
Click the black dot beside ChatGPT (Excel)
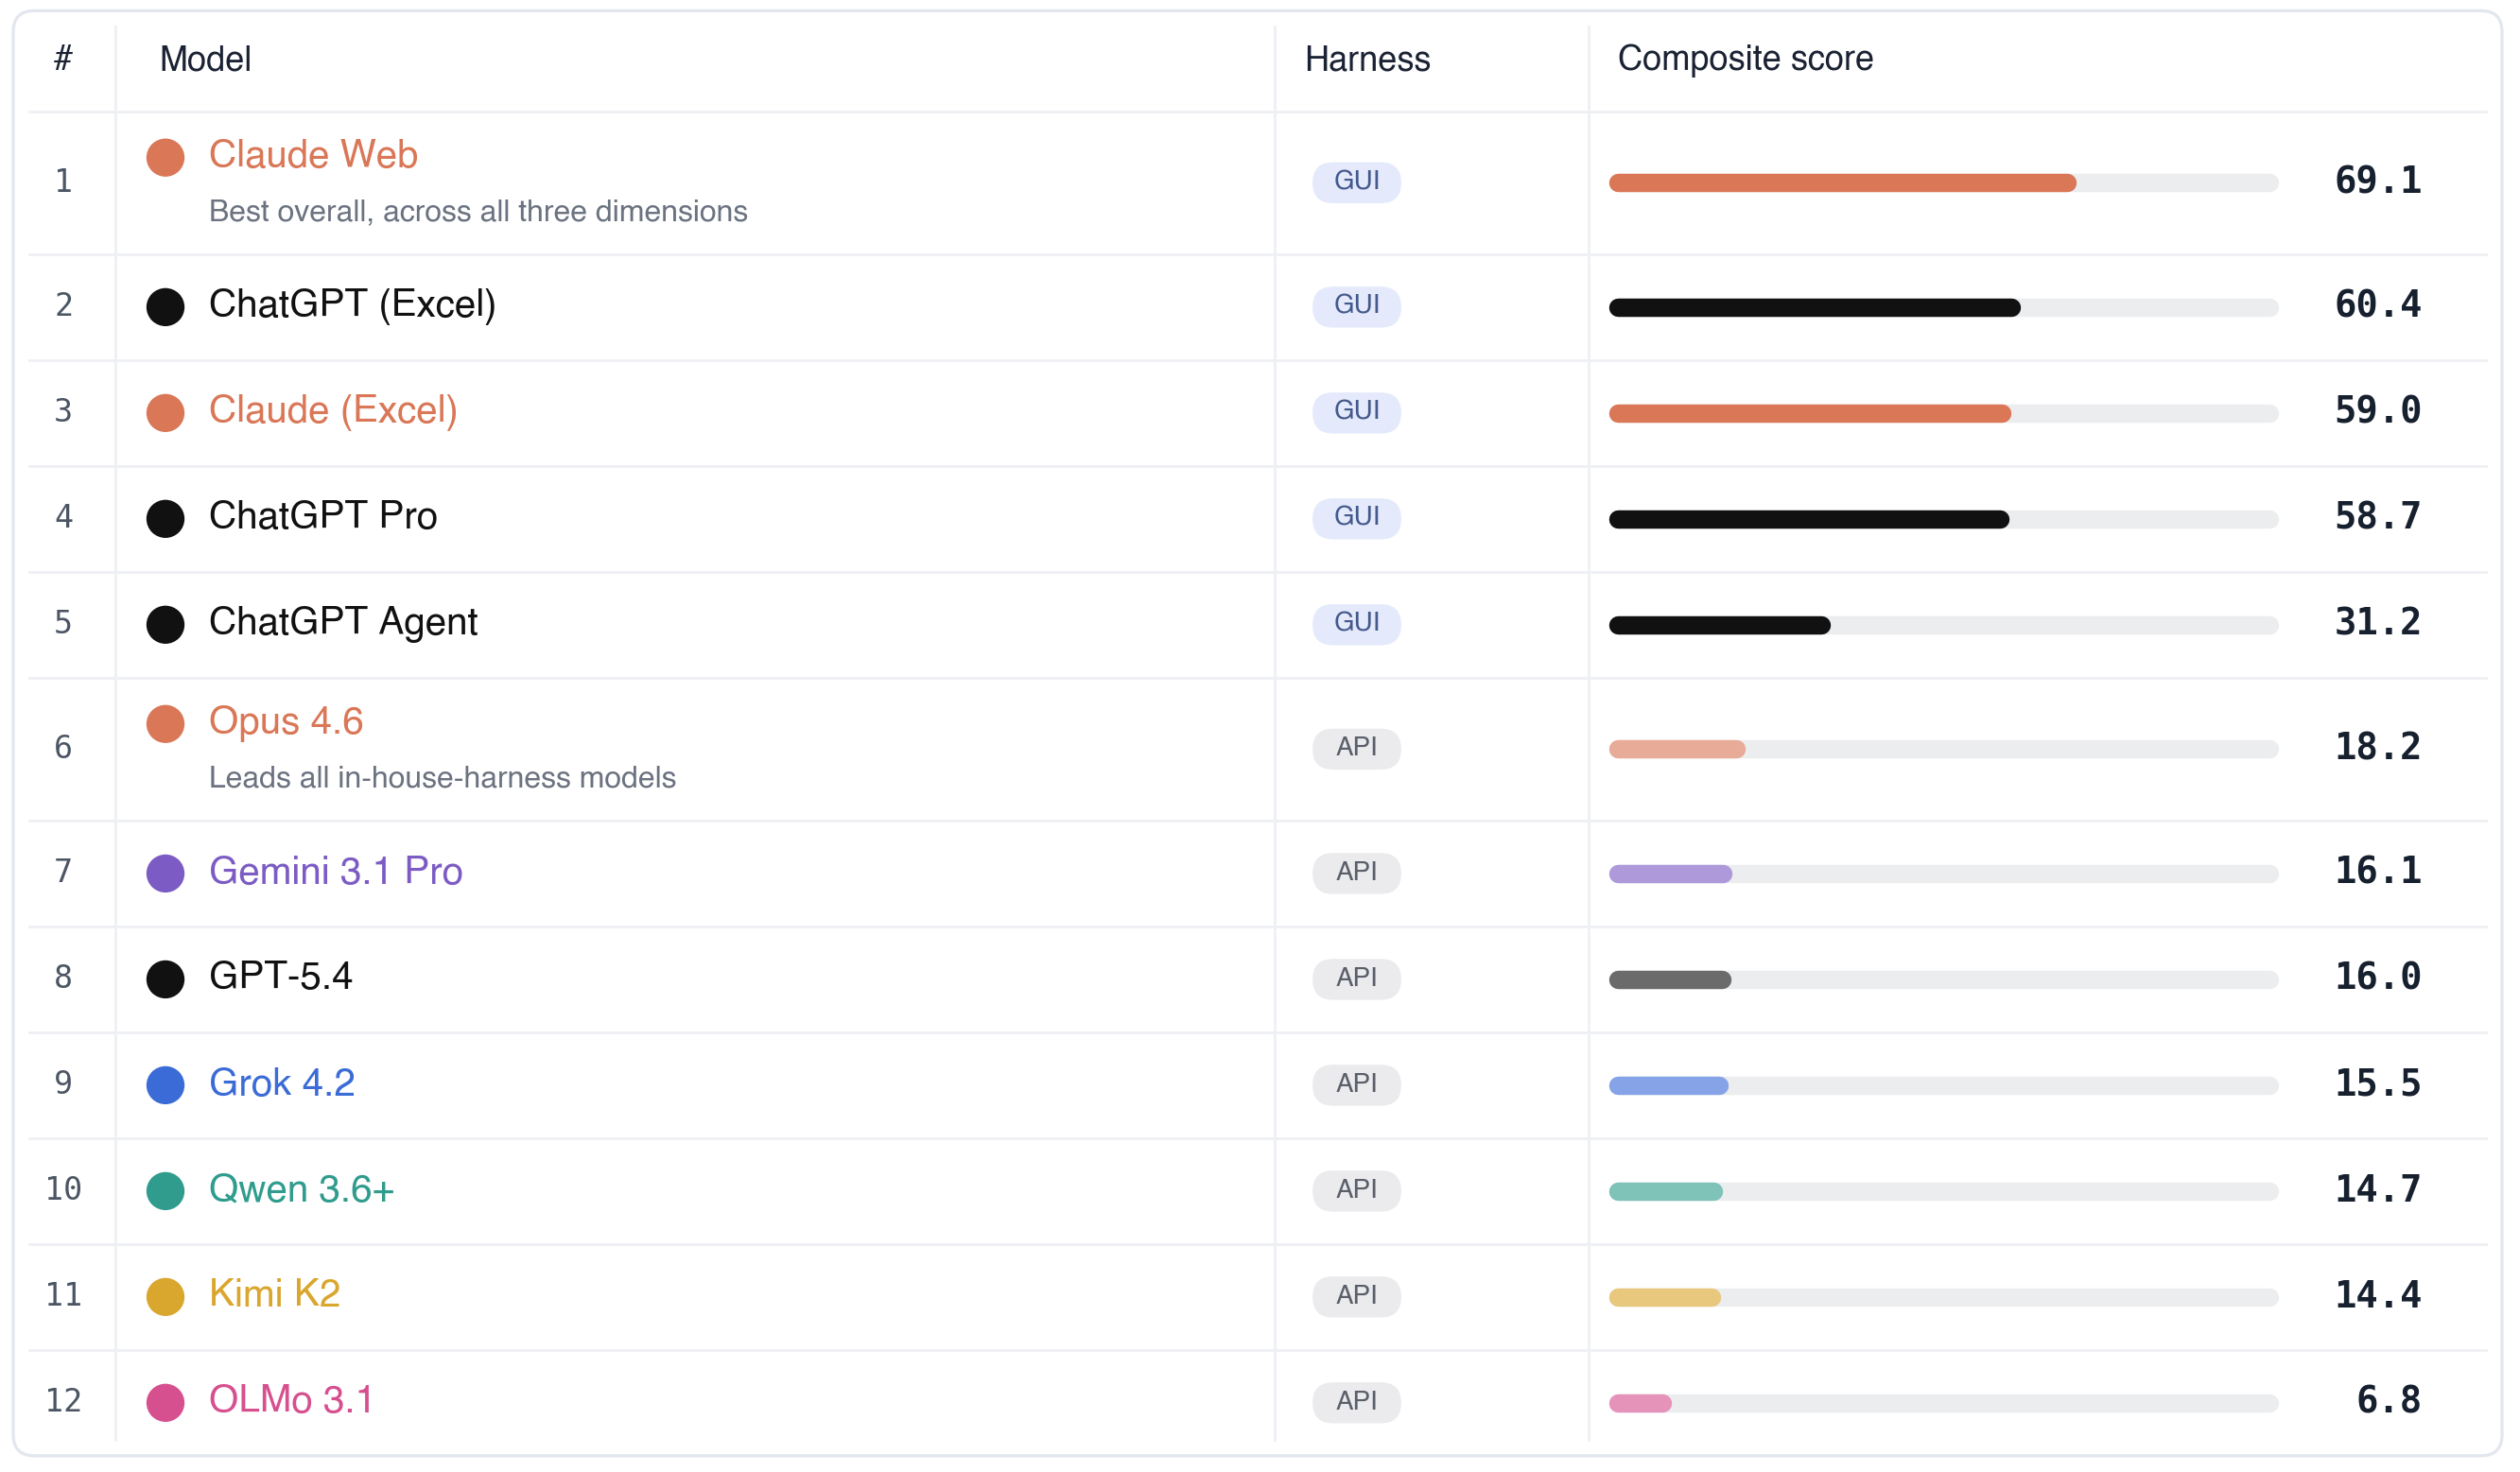point(165,306)
